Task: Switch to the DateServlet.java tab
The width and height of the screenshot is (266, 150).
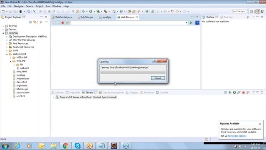Action: pos(62,17)
